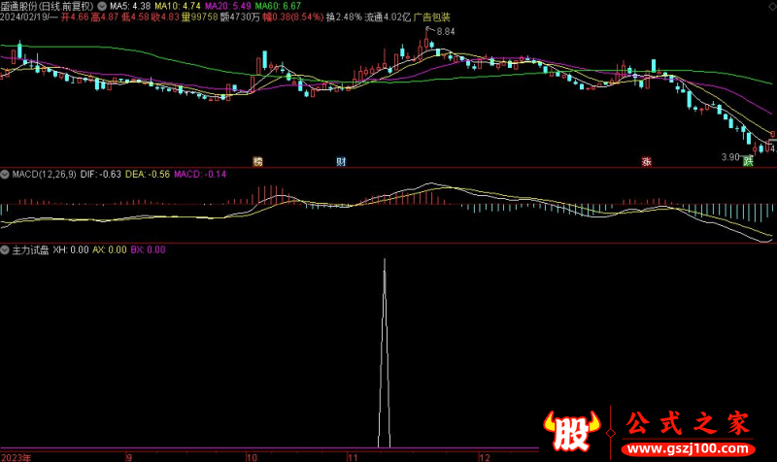Click the 3.90 low price label

(730, 156)
